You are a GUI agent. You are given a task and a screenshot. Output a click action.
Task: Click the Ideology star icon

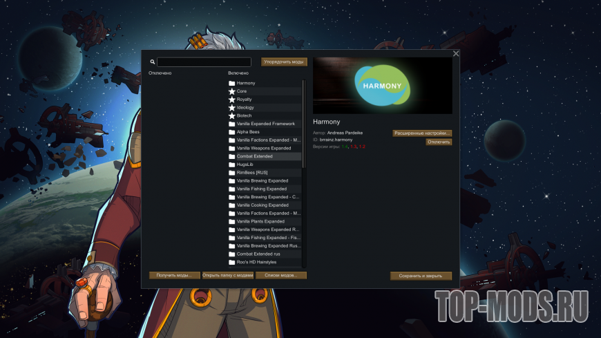[232, 108]
